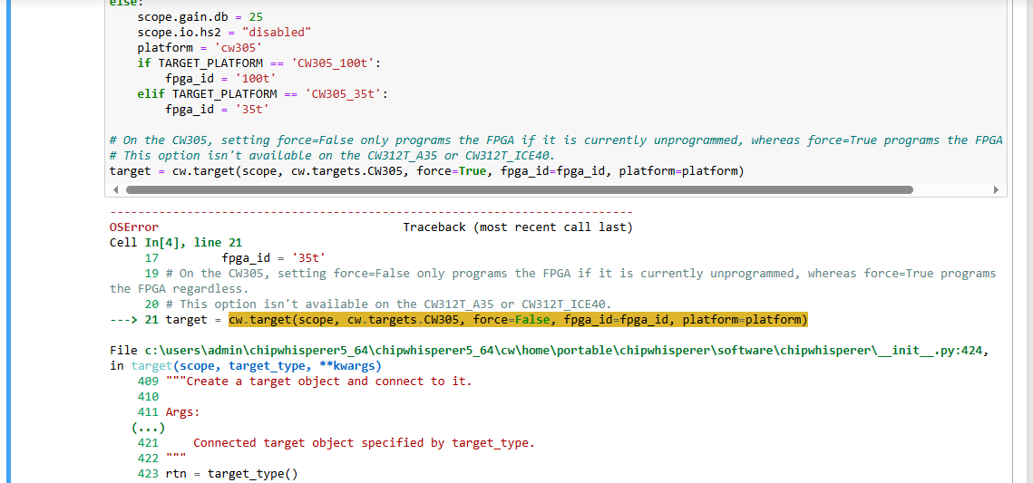Click 'CW305_100t' string in the if statement
The height and width of the screenshot is (483, 1033).
tap(336, 63)
